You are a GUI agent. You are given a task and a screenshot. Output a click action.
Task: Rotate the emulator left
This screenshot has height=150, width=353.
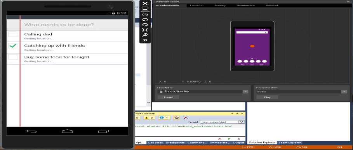[x=145, y=19]
